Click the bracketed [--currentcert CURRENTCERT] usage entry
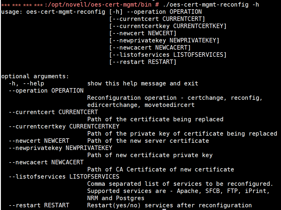This screenshot has width=281, height=210. (x=157, y=19)
